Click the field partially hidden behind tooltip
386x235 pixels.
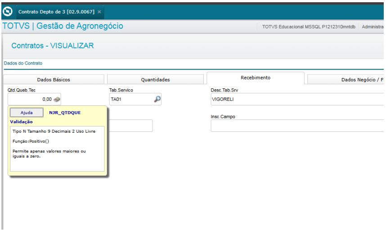click(x=131, y=126)
